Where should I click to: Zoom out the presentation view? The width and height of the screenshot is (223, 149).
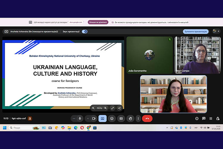click(x=93, y=108)
